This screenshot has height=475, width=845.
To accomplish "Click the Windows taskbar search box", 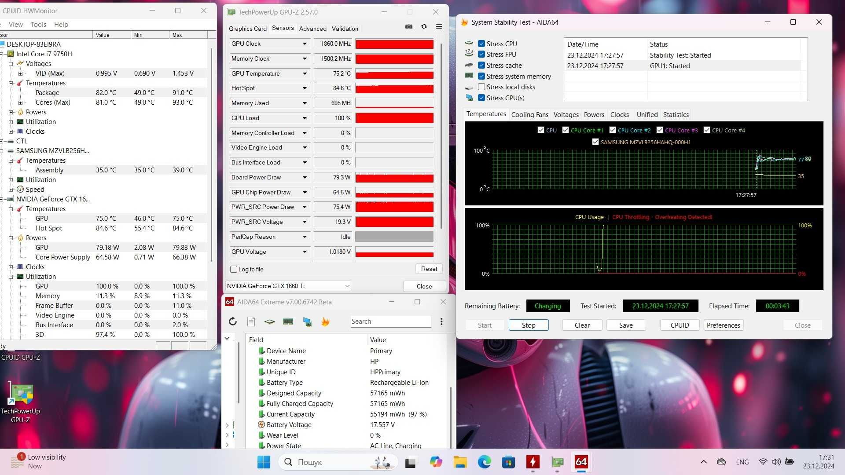I will (338, 462).
